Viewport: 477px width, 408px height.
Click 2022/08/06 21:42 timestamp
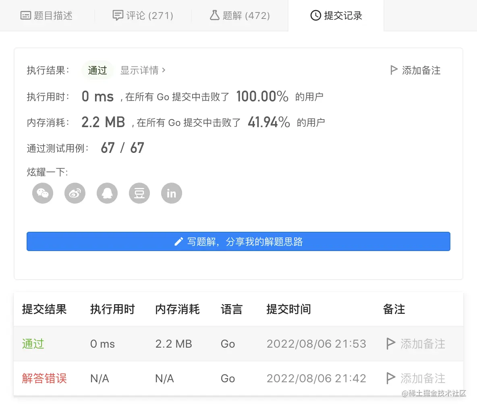click(x=316, y=378)
